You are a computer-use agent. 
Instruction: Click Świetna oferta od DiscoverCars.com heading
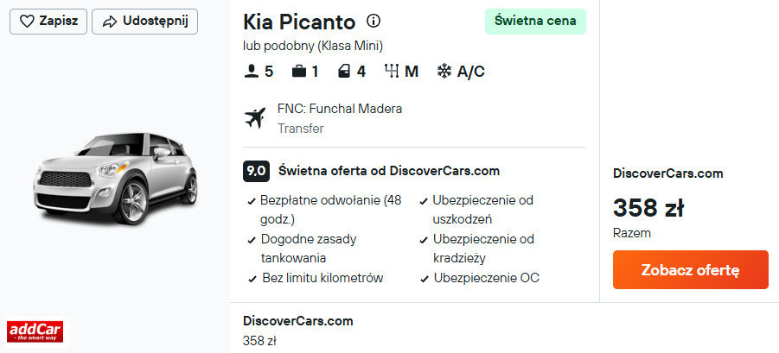coord(389,171)
